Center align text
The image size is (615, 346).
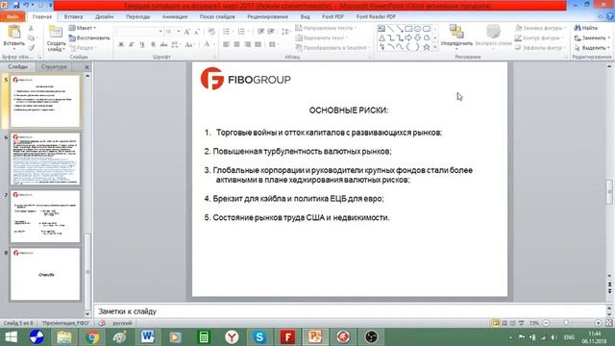click(237, 44)
